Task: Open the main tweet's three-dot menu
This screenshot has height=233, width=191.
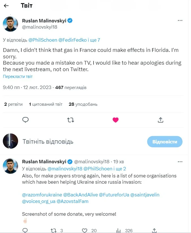Action: 180,20
